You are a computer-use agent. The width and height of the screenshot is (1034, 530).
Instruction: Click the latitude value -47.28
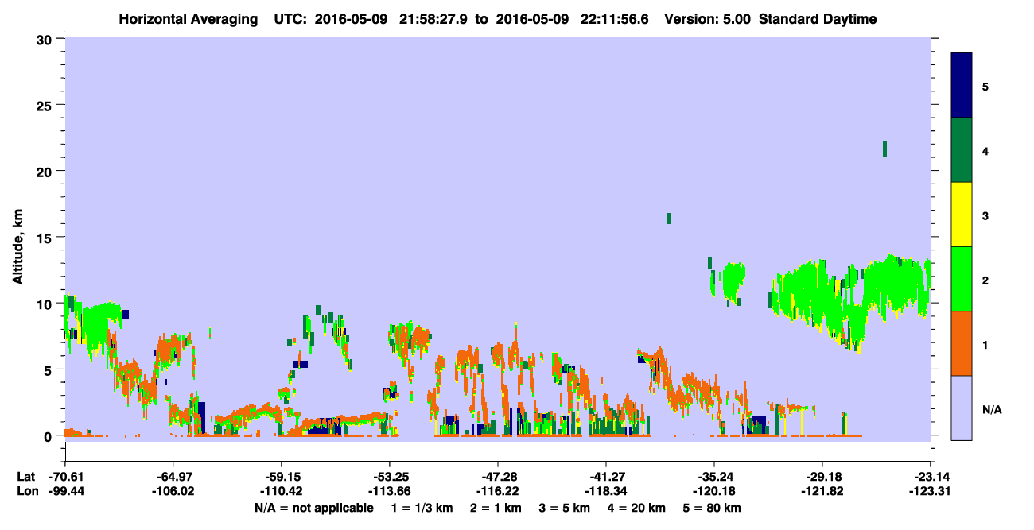[x=497, y=477]
